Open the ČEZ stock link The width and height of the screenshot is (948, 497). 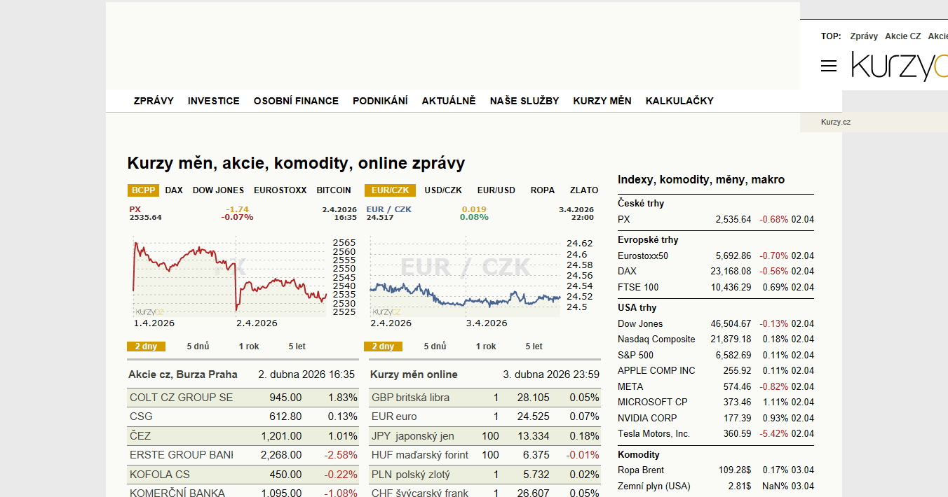click(x=140, y=436)
